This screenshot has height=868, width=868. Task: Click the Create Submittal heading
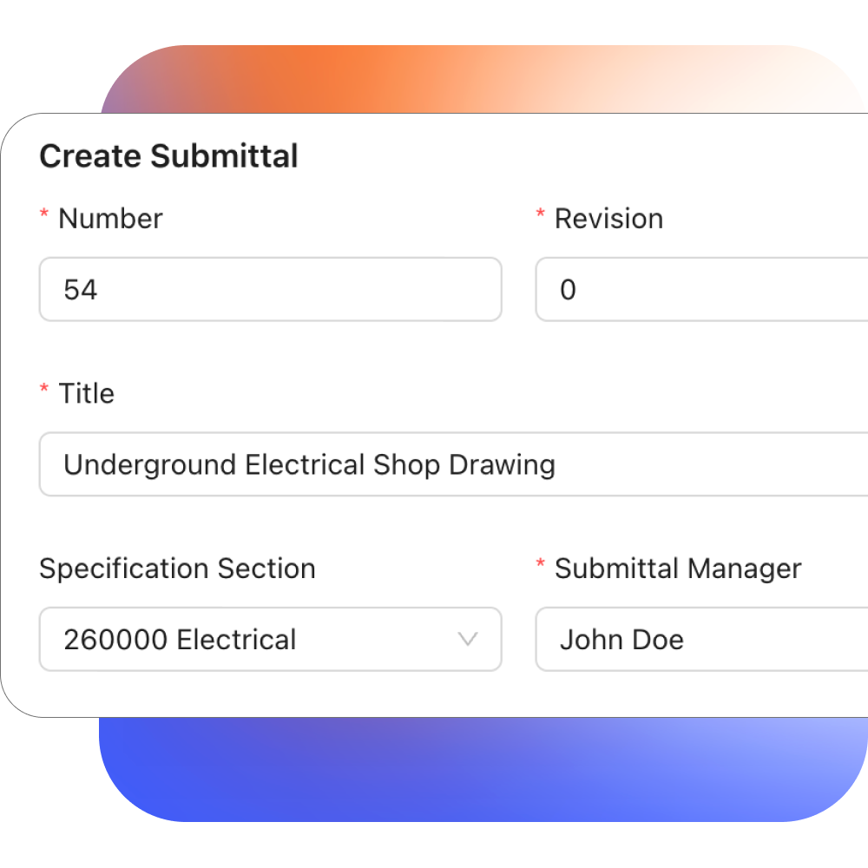(169, 156)
